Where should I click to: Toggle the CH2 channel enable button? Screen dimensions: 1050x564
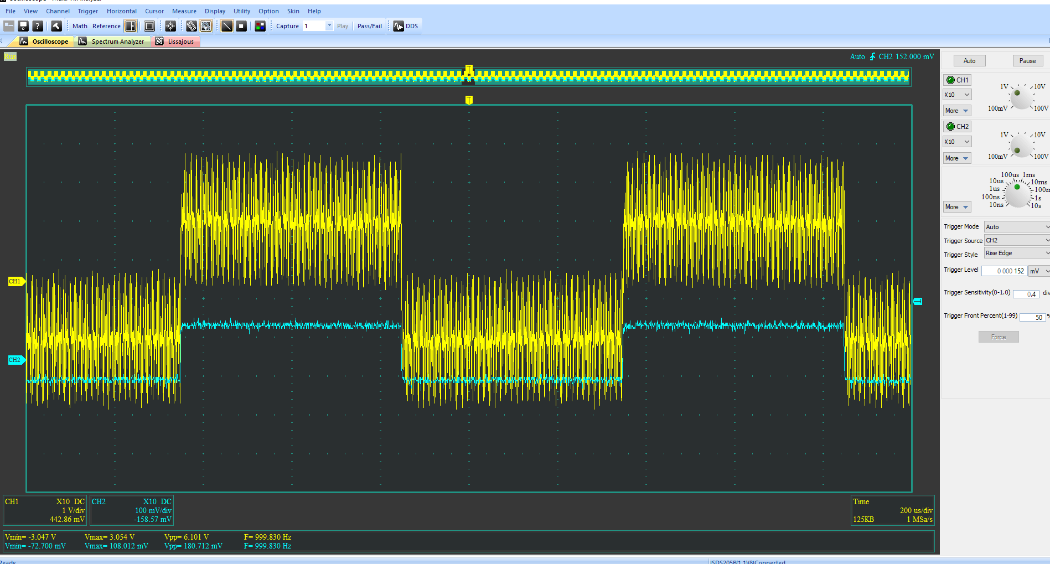(x=957, y=126)
